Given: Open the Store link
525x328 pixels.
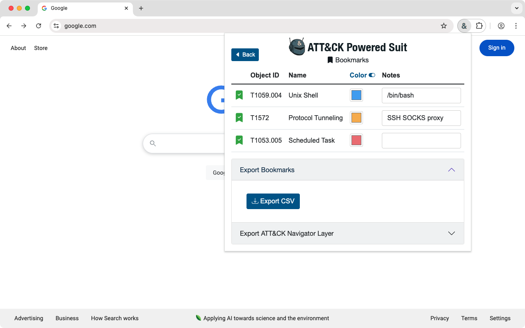Looking at the screenshot, I should click(x=41, y=48).
